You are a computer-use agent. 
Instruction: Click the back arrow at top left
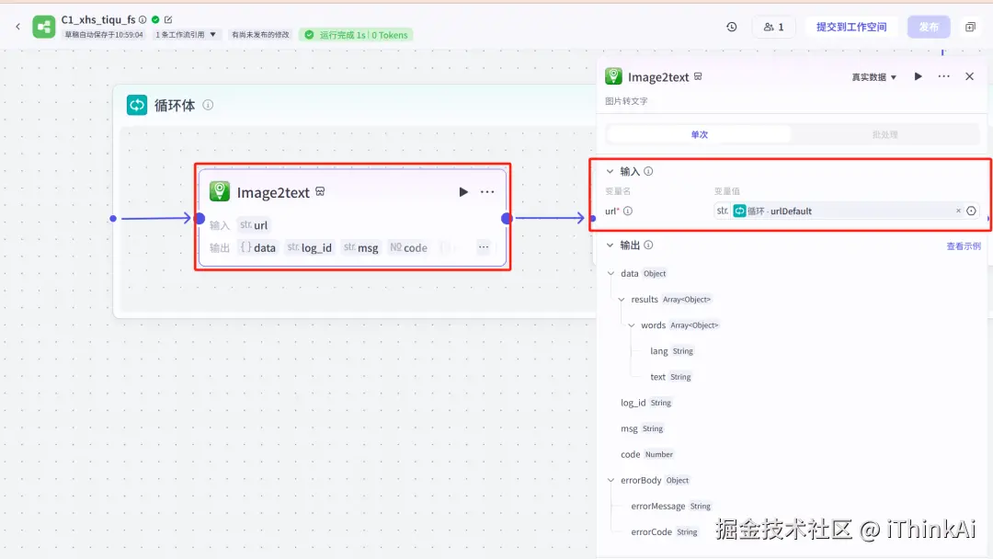[x=17, y=26]
